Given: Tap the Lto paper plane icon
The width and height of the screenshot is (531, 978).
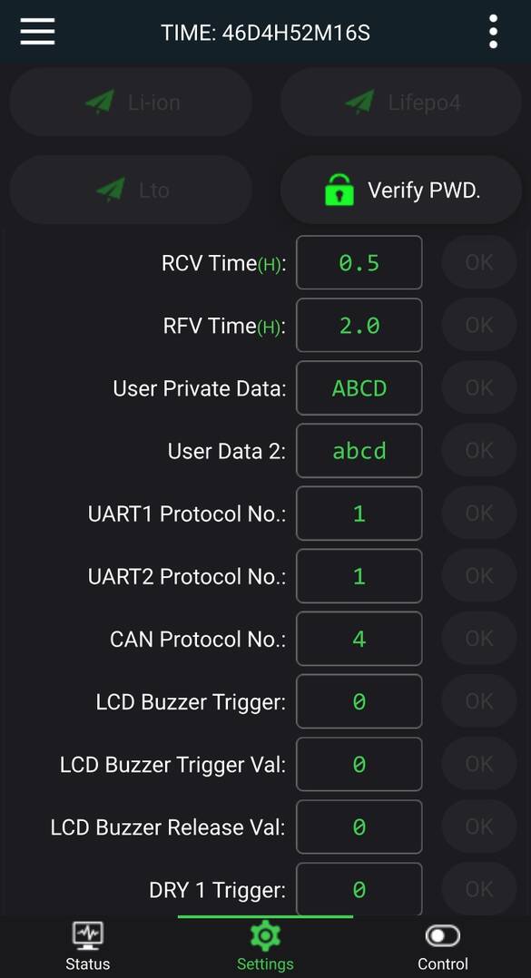Looking at the screenshot, I should 111,190.
